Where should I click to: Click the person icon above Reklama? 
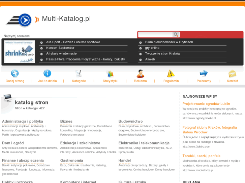(x=140, y=74)
